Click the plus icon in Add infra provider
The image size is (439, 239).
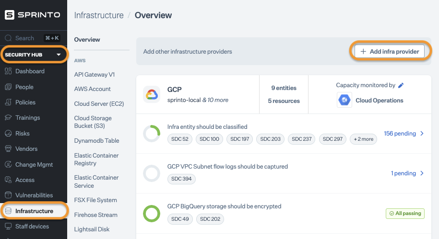point(363,51)
